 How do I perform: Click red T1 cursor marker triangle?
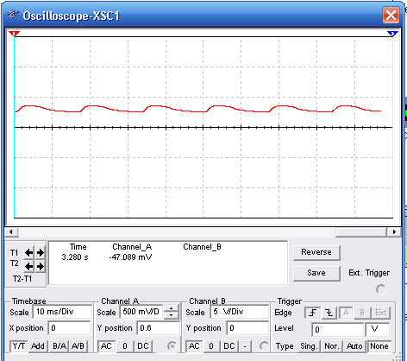(x=14, y=34)
